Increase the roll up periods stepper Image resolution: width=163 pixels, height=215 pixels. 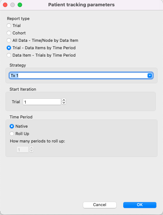32,148
